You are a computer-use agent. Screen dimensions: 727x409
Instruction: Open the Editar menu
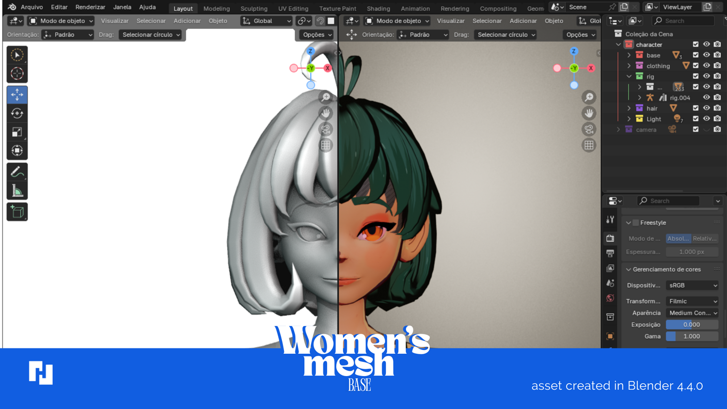59,7
